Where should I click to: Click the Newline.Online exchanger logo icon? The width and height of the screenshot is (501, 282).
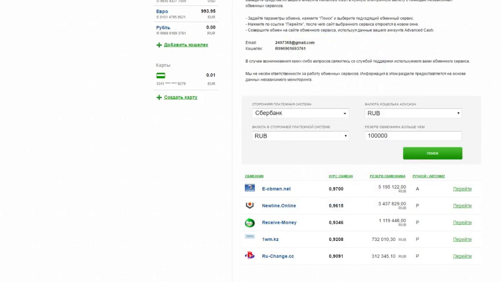(250, 205)
